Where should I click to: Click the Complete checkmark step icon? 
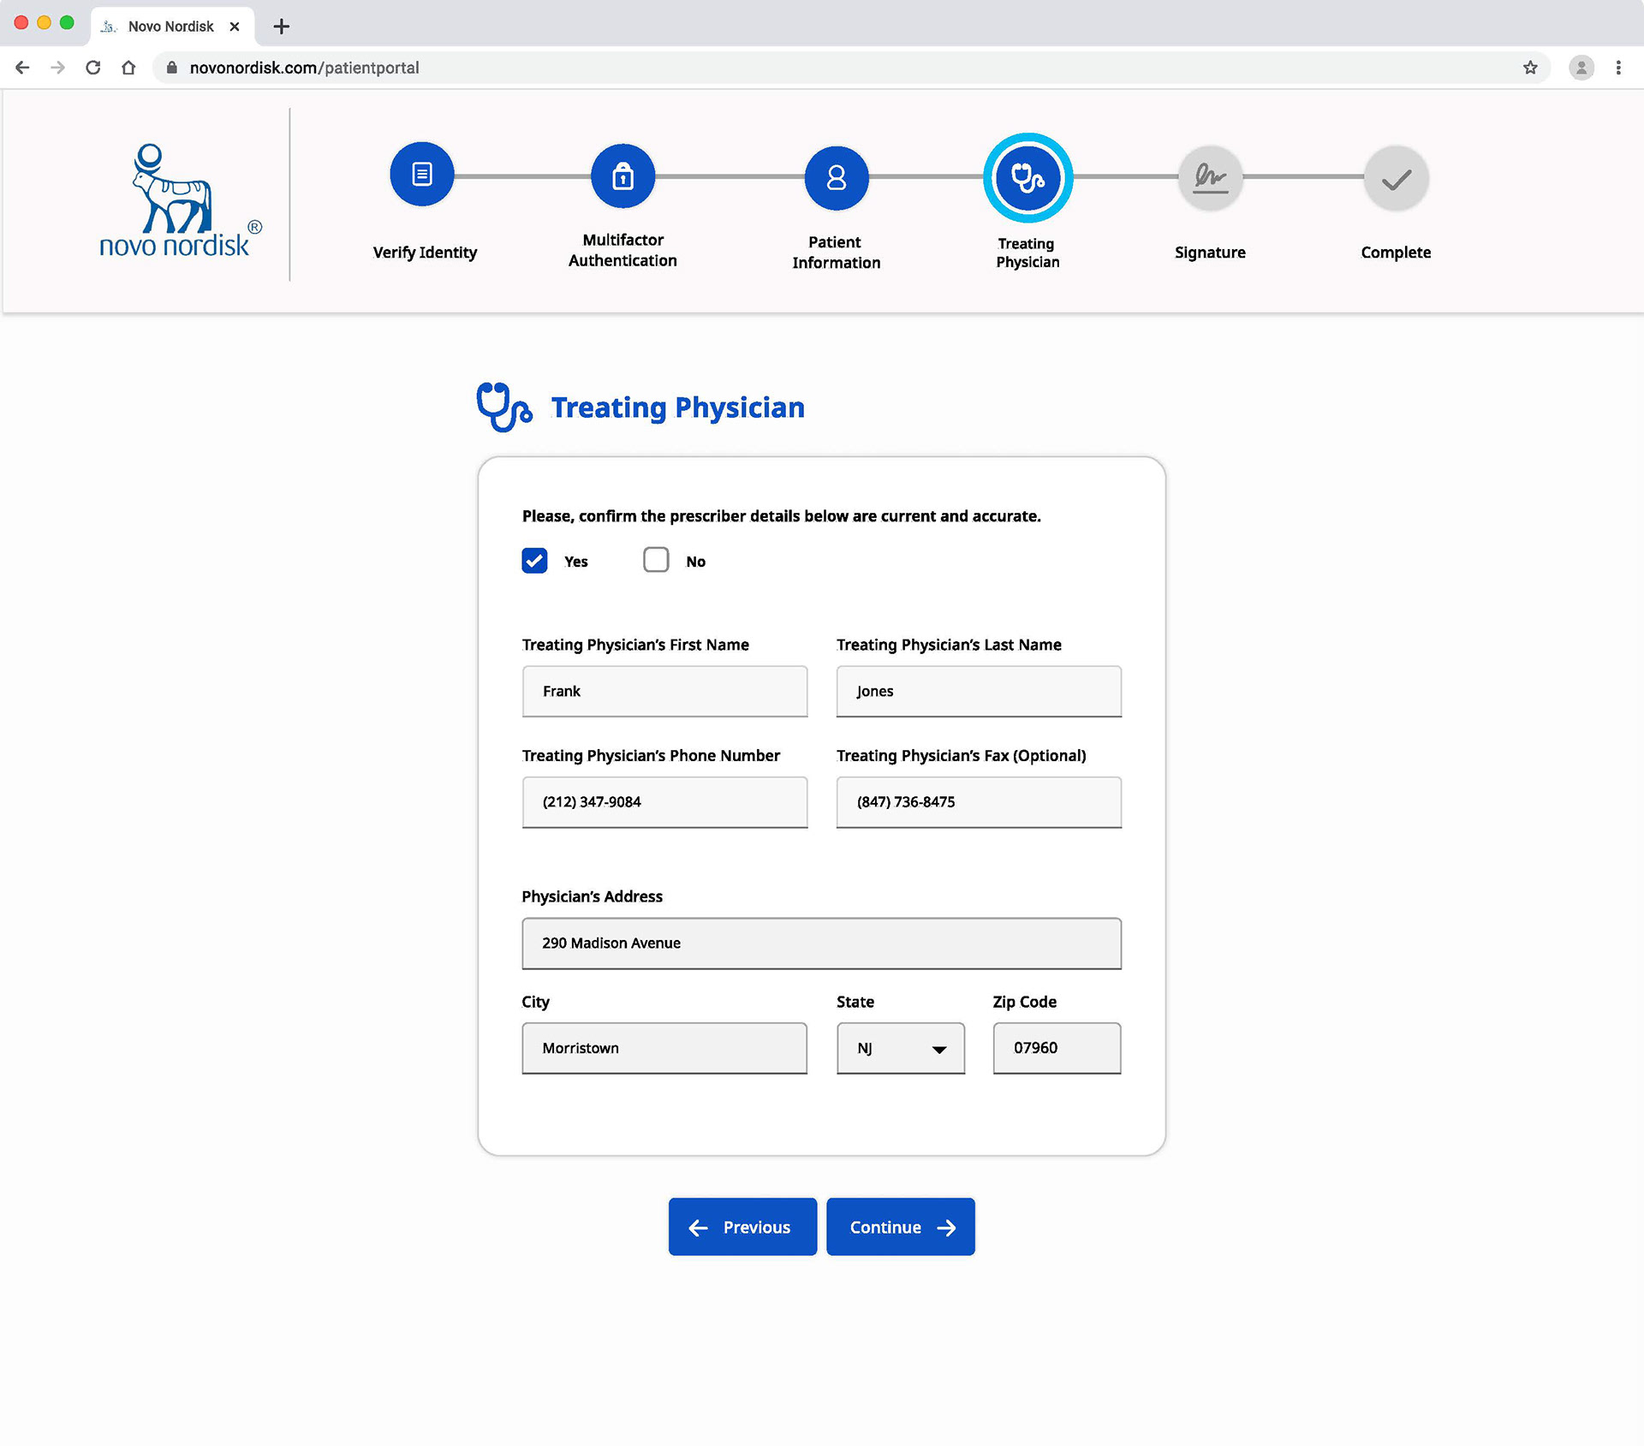(1396, 178)
